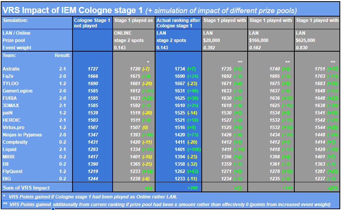Select Astralis's '1727' not-played value
341x210 pixels.
click(x=93, y=69)
